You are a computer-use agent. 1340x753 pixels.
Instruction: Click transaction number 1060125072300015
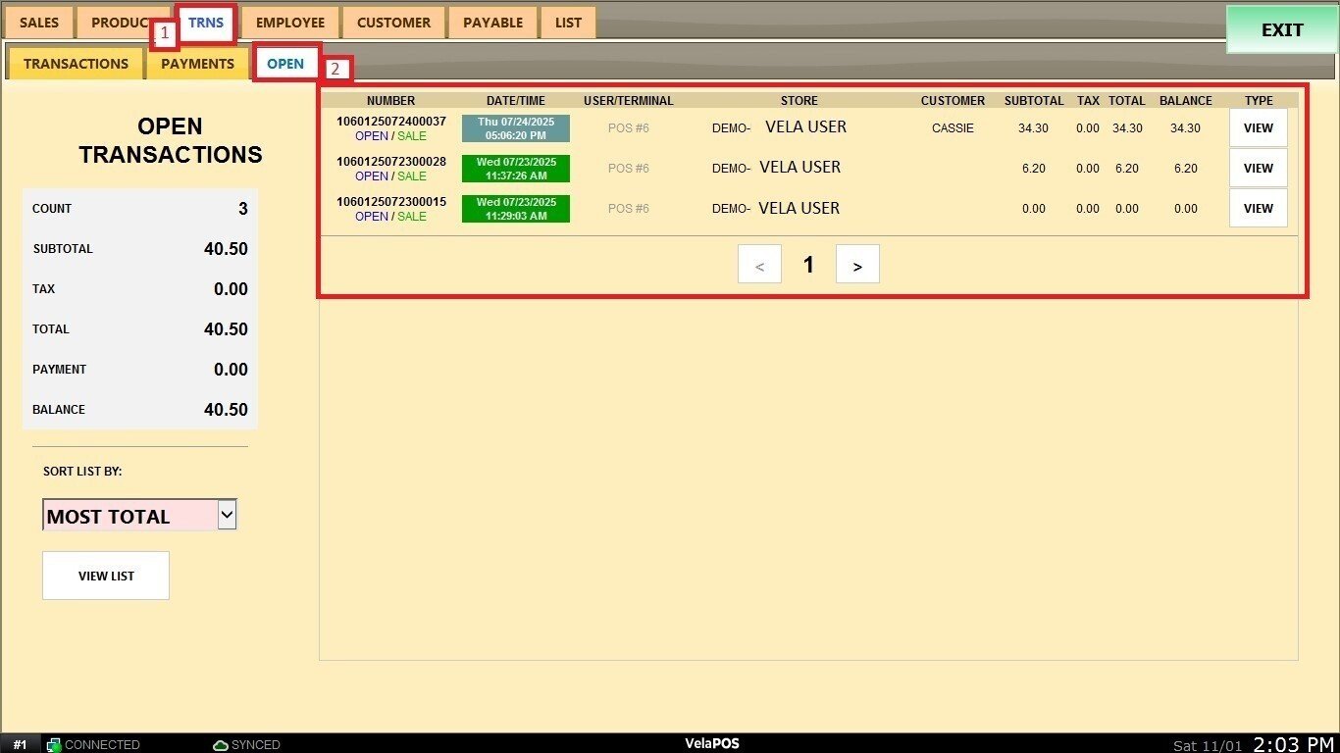(390, 202)
